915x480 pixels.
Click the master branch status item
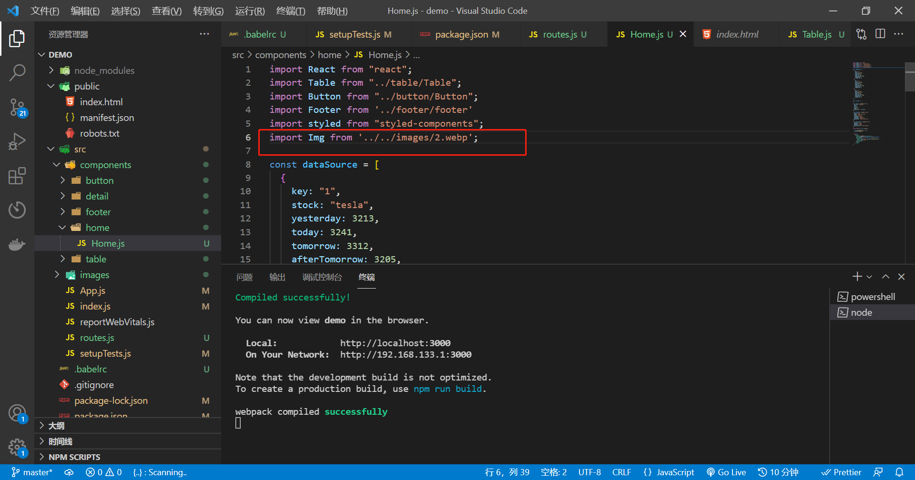pyautogui.click(x=32, y=472)
